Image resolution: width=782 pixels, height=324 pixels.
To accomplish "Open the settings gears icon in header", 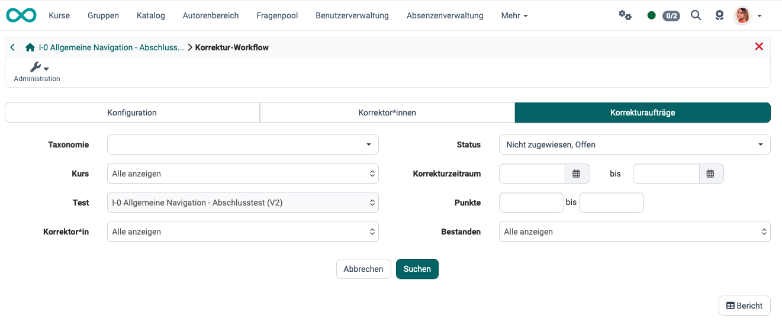I will (625, 15).
